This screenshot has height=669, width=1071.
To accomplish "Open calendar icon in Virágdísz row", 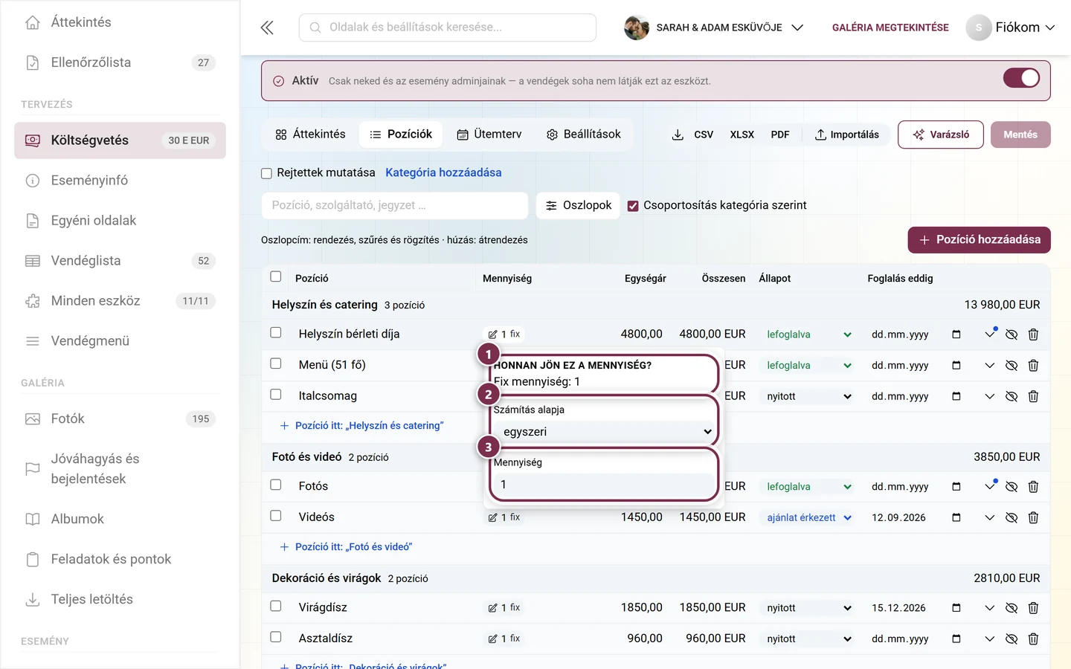I will click(956, 608).
